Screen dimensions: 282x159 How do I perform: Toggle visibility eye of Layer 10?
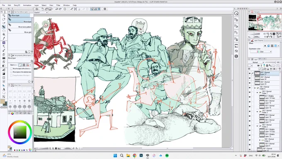(250, 116)
